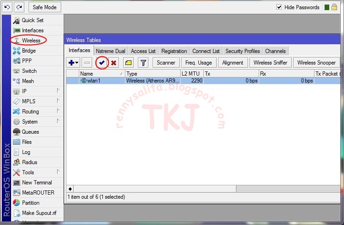
Task: Open Radius
Action: coord(37,162)
